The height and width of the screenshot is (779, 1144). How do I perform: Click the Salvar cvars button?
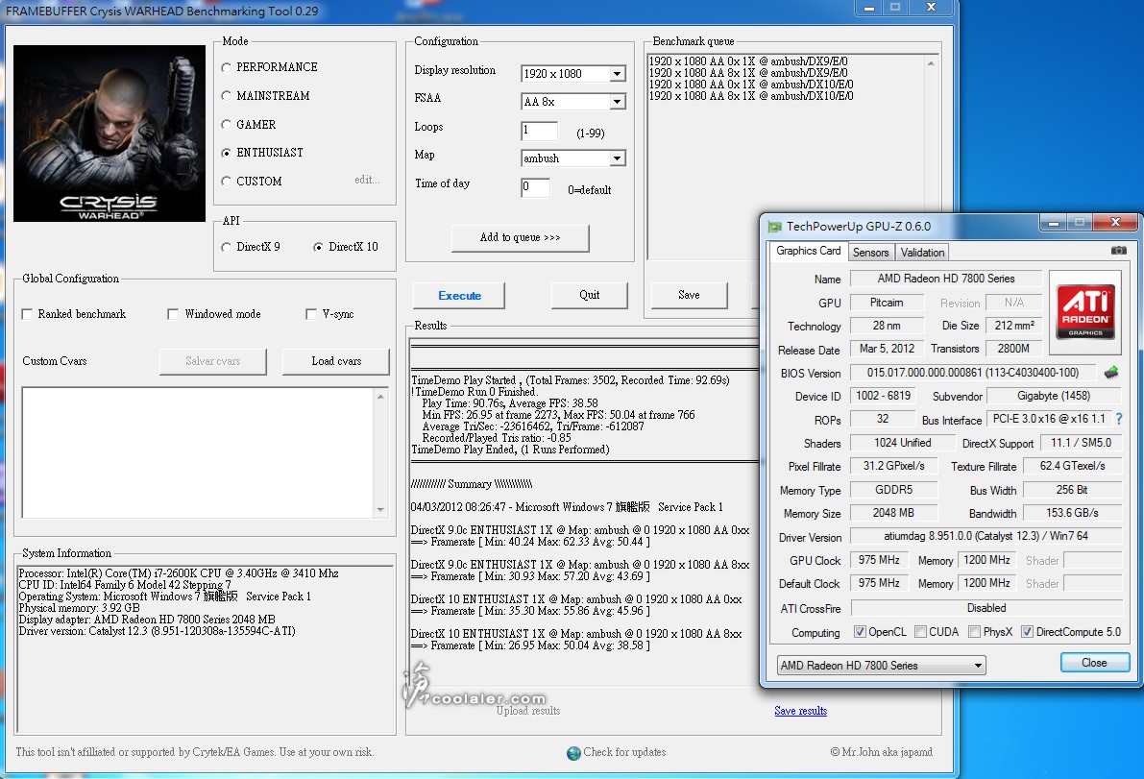point(213,361)
